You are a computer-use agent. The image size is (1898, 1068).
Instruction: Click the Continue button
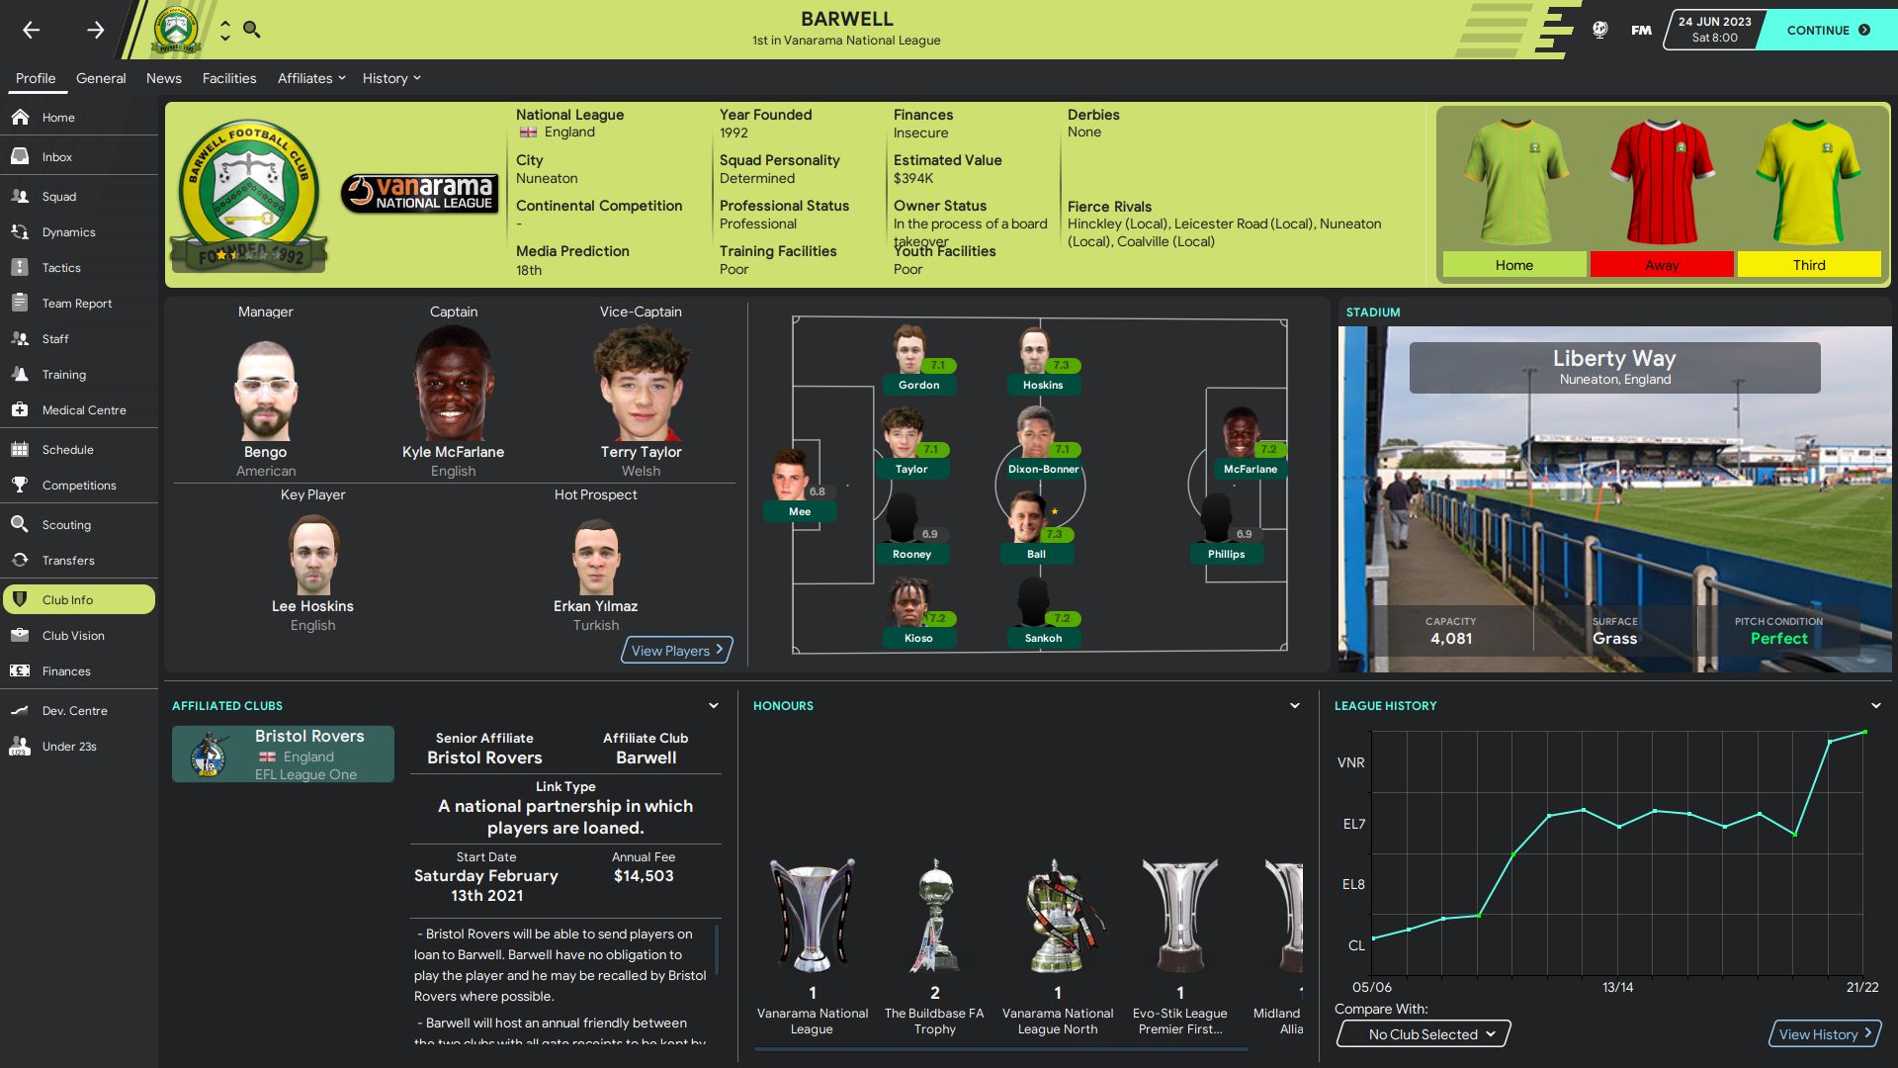[1828, 30]
